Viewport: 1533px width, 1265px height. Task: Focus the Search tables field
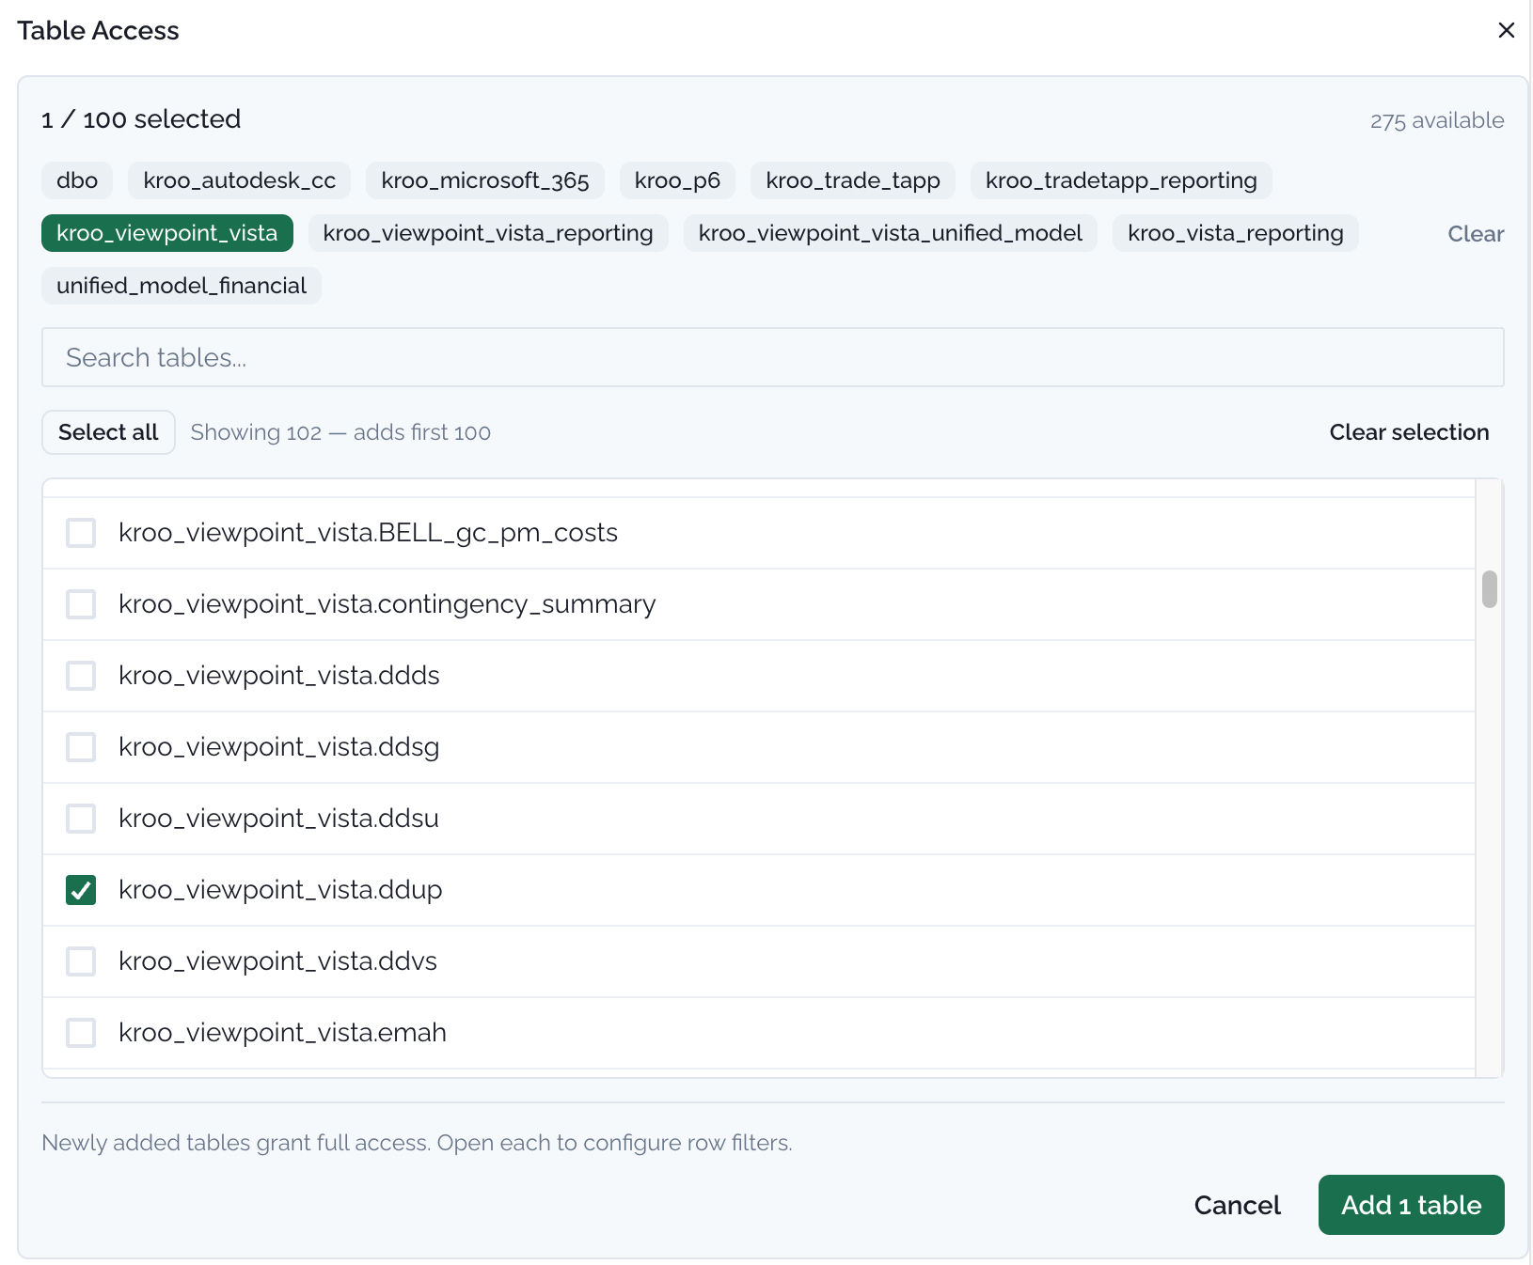tap(773, 357)
